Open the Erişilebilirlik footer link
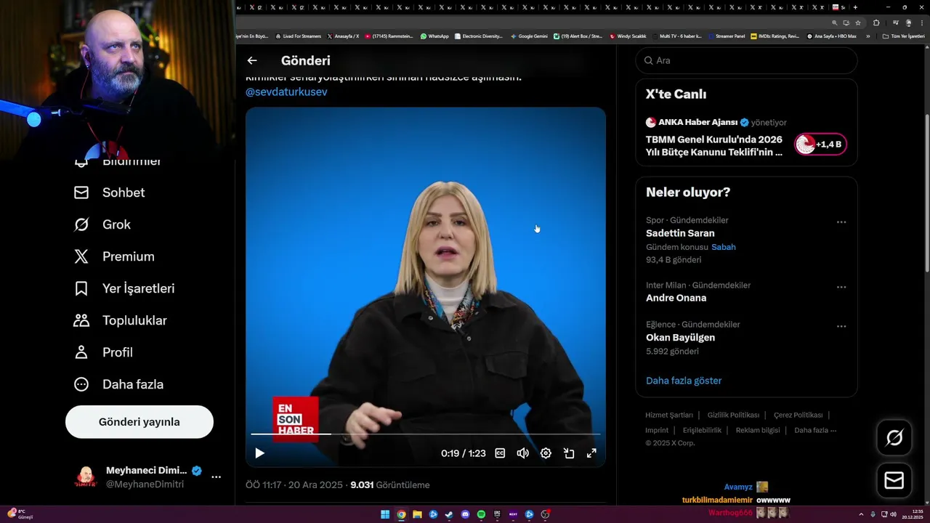The height and width of the screenshot is (523, 930). point(702,431)
